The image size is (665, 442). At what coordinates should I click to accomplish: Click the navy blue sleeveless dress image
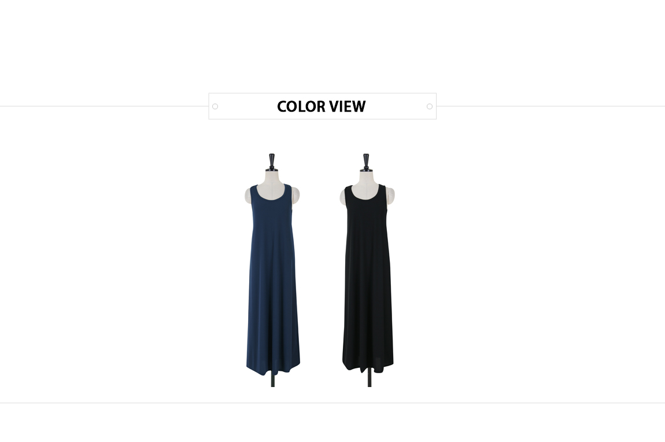[273, 271]
